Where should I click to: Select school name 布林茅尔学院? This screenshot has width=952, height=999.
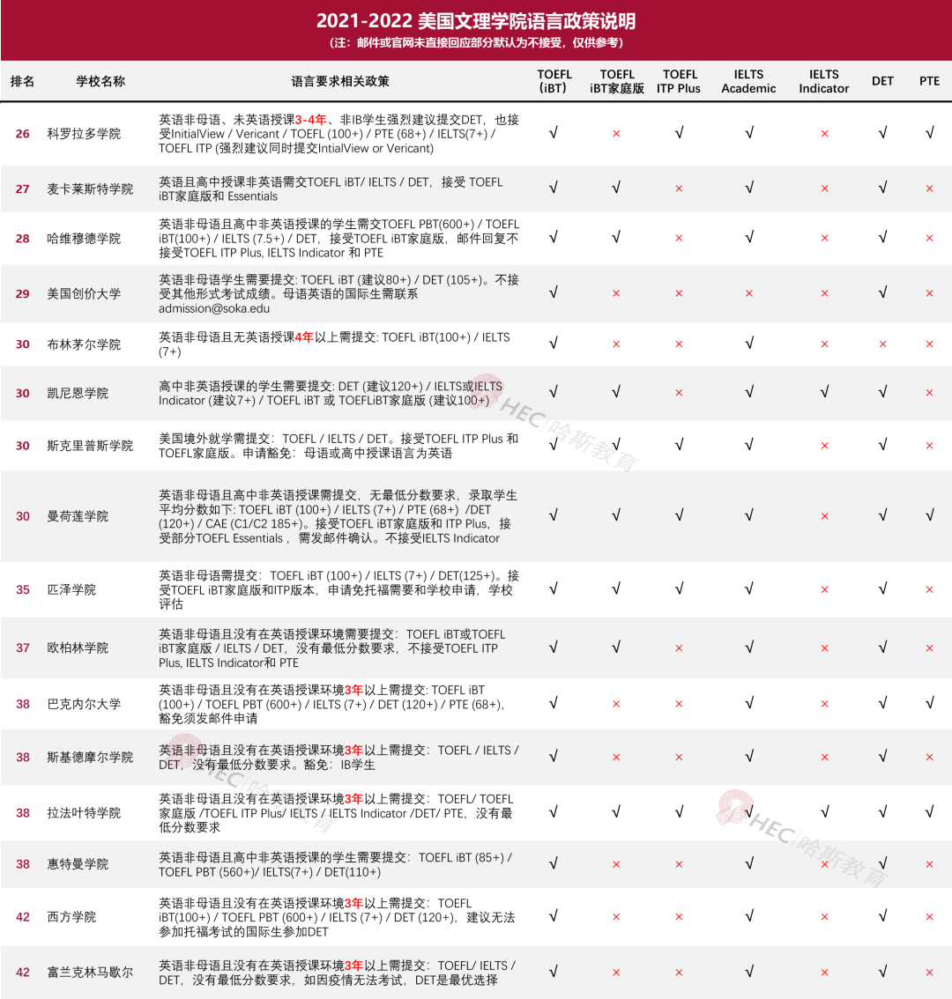click(x=84, y=344)
